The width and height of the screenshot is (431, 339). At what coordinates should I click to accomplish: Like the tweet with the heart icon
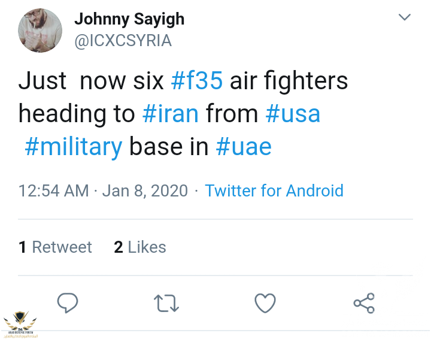tap(265, 303)
